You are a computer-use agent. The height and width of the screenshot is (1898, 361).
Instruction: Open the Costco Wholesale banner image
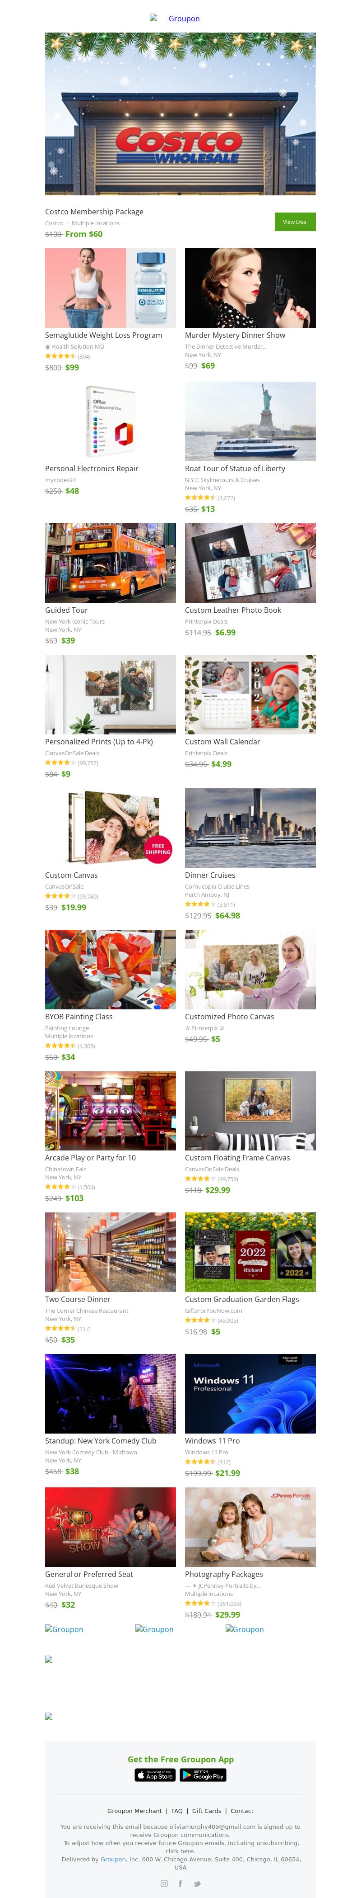pyautogui.click(x=180, y=114)
